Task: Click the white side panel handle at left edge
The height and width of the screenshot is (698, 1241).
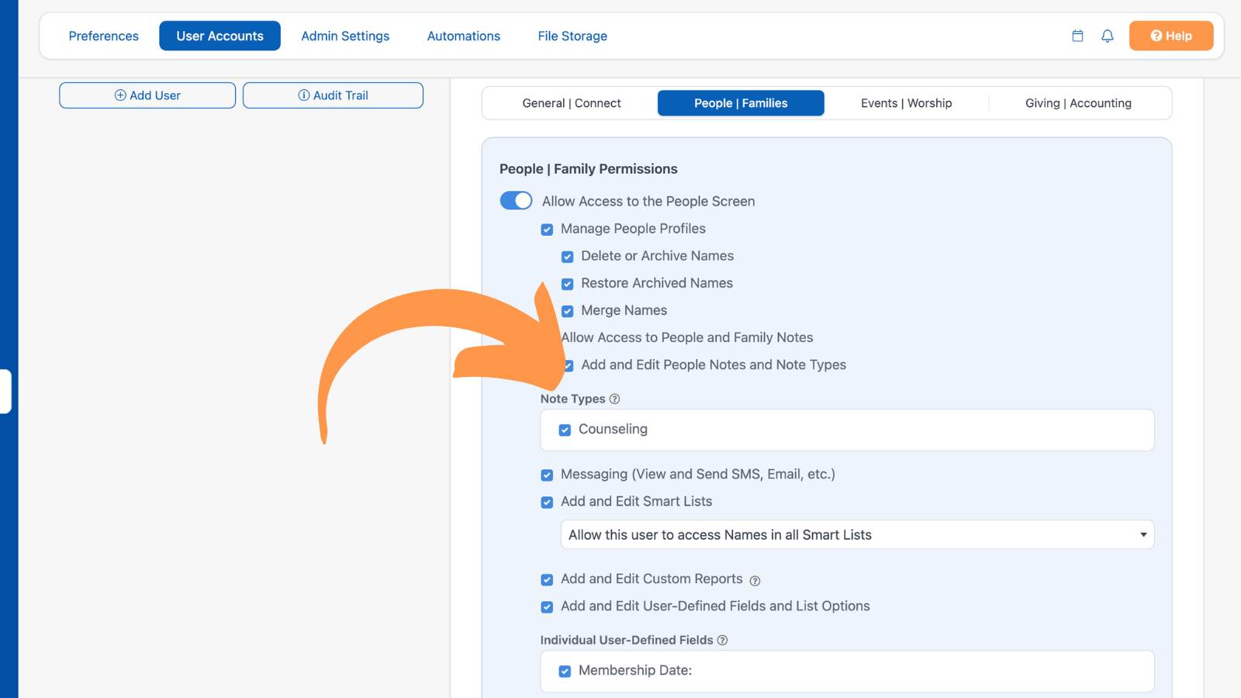Action: pyautogui.click(x=5, y=392)
